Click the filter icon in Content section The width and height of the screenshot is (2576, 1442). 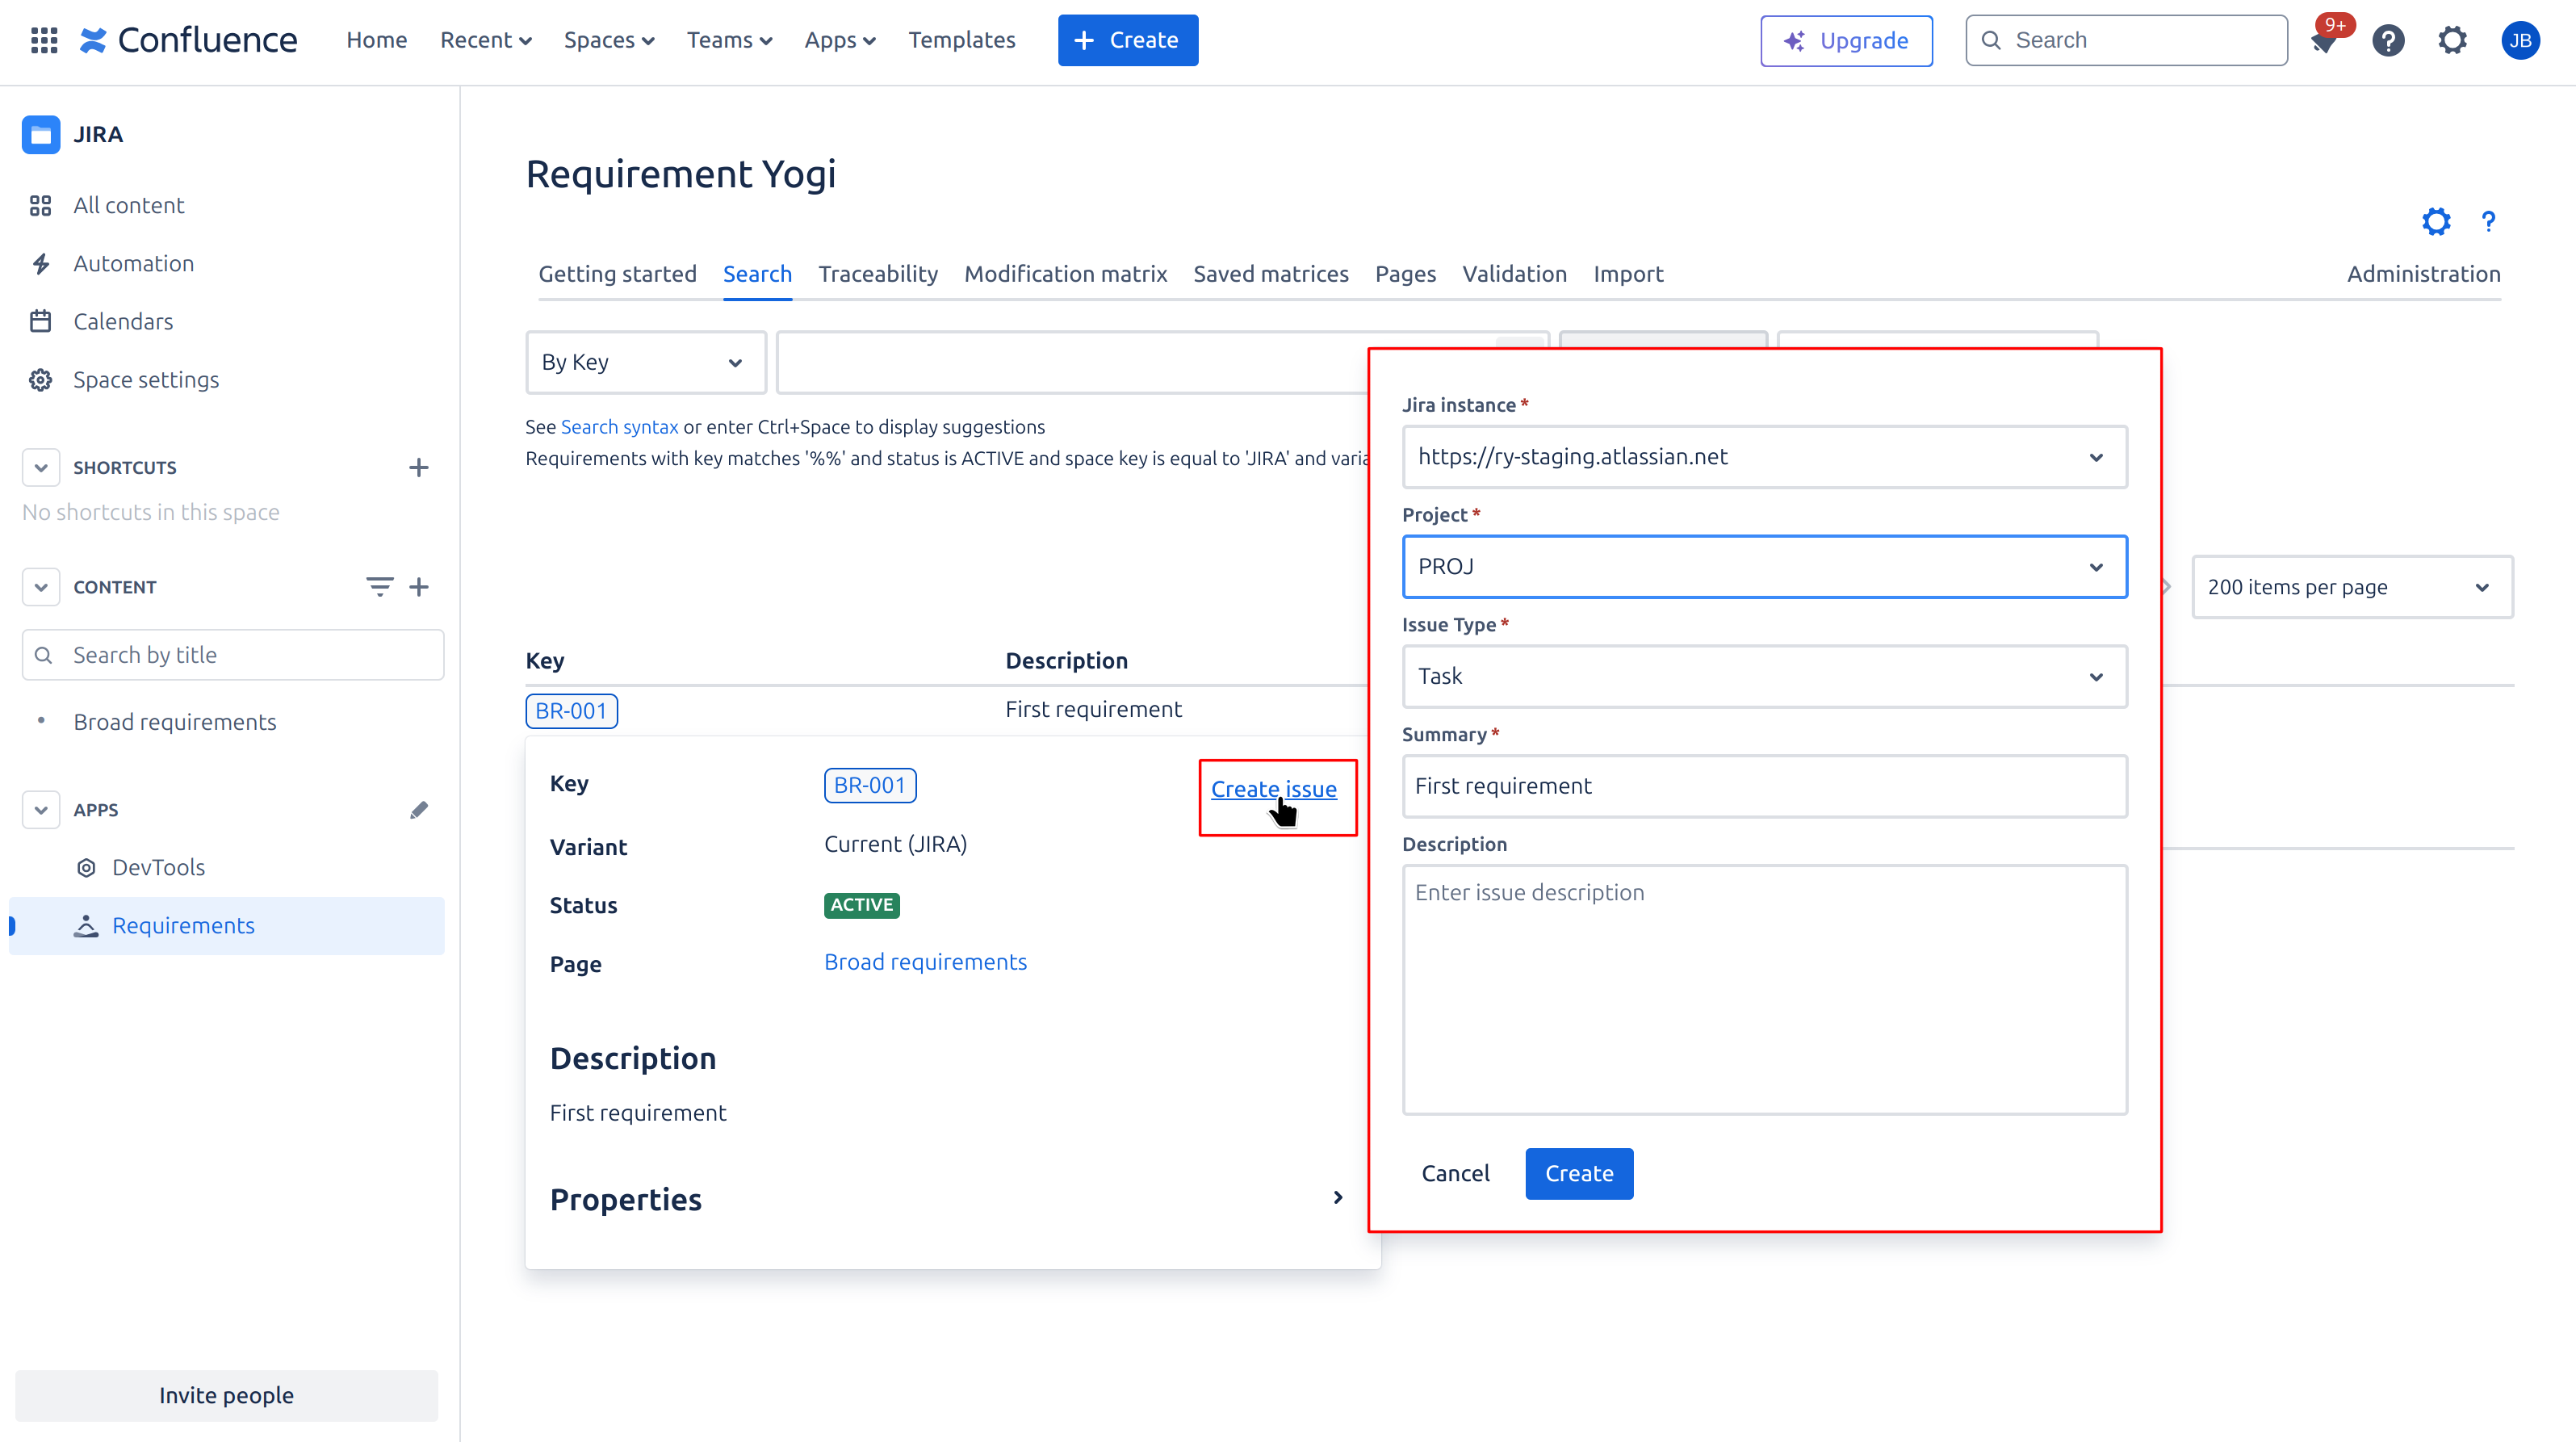point(379,586)
